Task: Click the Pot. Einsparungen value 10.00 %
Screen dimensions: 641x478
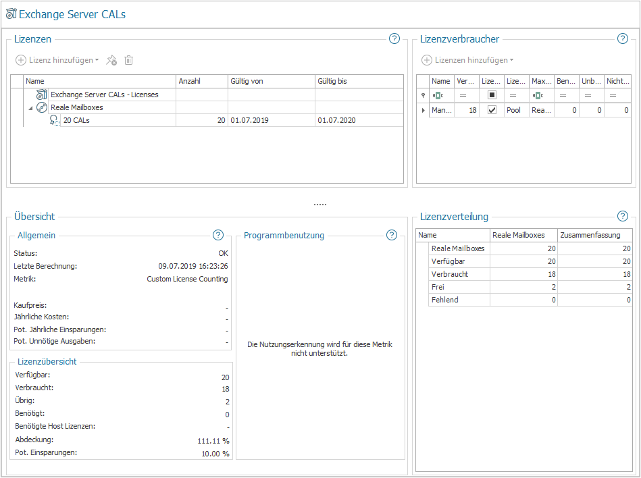Action: tap(215, 454)
